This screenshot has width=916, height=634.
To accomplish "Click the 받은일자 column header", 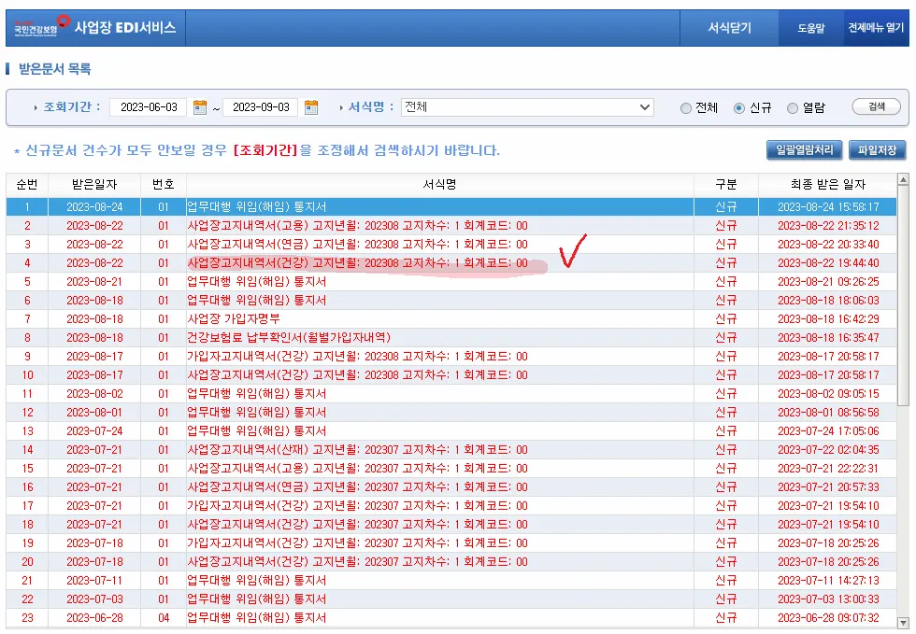I will click(94, 185).
